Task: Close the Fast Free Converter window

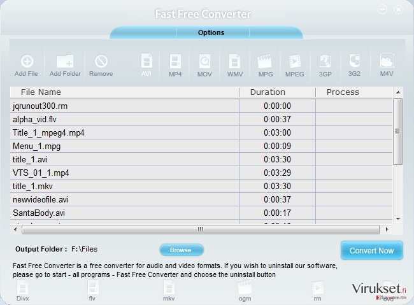Action: [398, 10]
